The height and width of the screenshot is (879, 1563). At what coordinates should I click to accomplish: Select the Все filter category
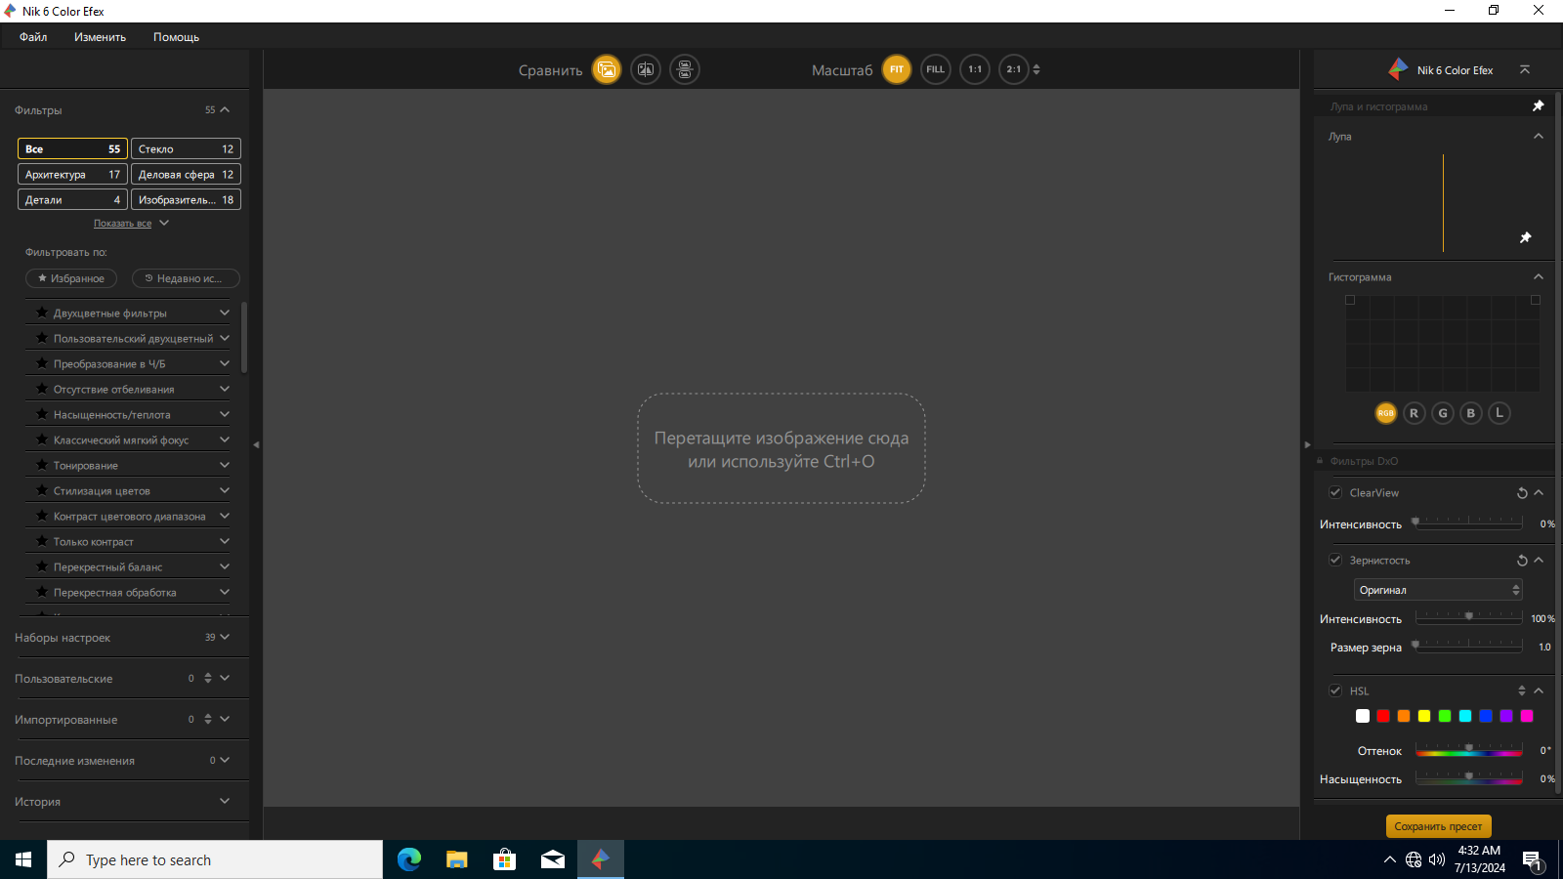point(72,148)
